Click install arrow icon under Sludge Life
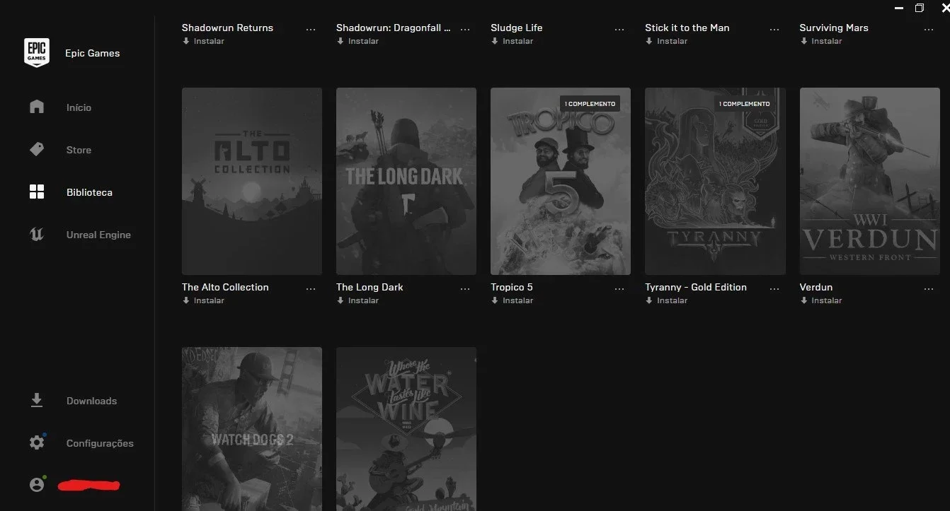Image resolution: width=950 pixels, height=511 pixels. (x=494, y=41)
